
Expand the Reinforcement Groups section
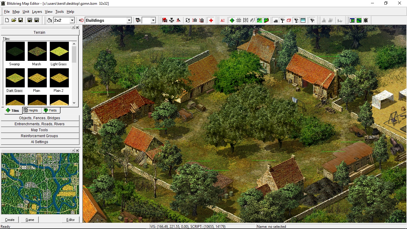[x=40, y=136]
